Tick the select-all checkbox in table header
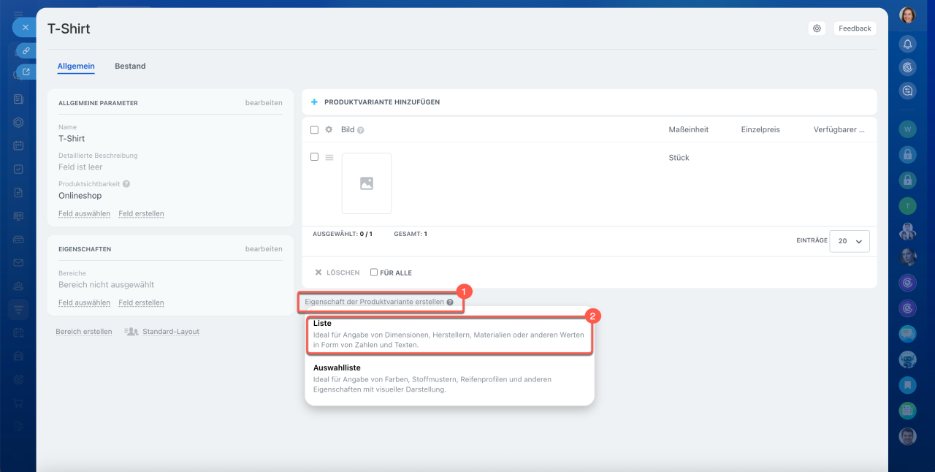Image resolution: width=935 pixels, height=472 pixels. point(314,130)
